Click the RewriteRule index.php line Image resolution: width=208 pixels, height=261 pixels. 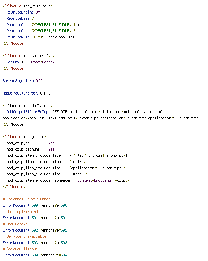(44, 37)
